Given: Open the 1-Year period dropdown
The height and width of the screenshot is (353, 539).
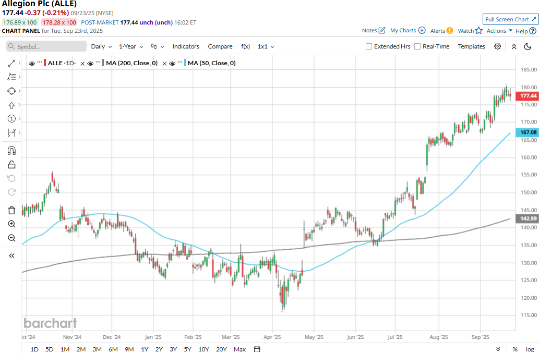Looking at the screenshot, I should pos(131,46).
